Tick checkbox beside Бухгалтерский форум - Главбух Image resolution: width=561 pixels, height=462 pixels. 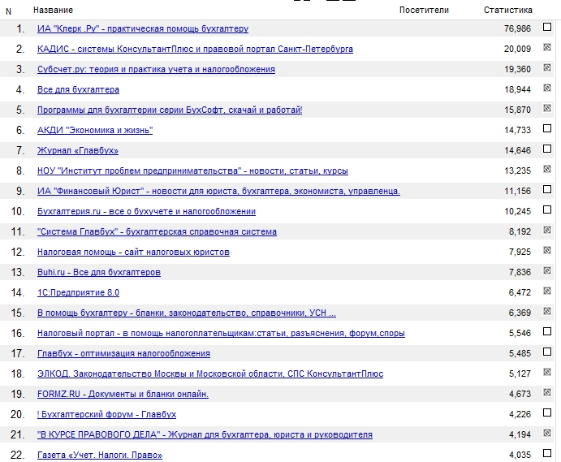tap(547, 412)
